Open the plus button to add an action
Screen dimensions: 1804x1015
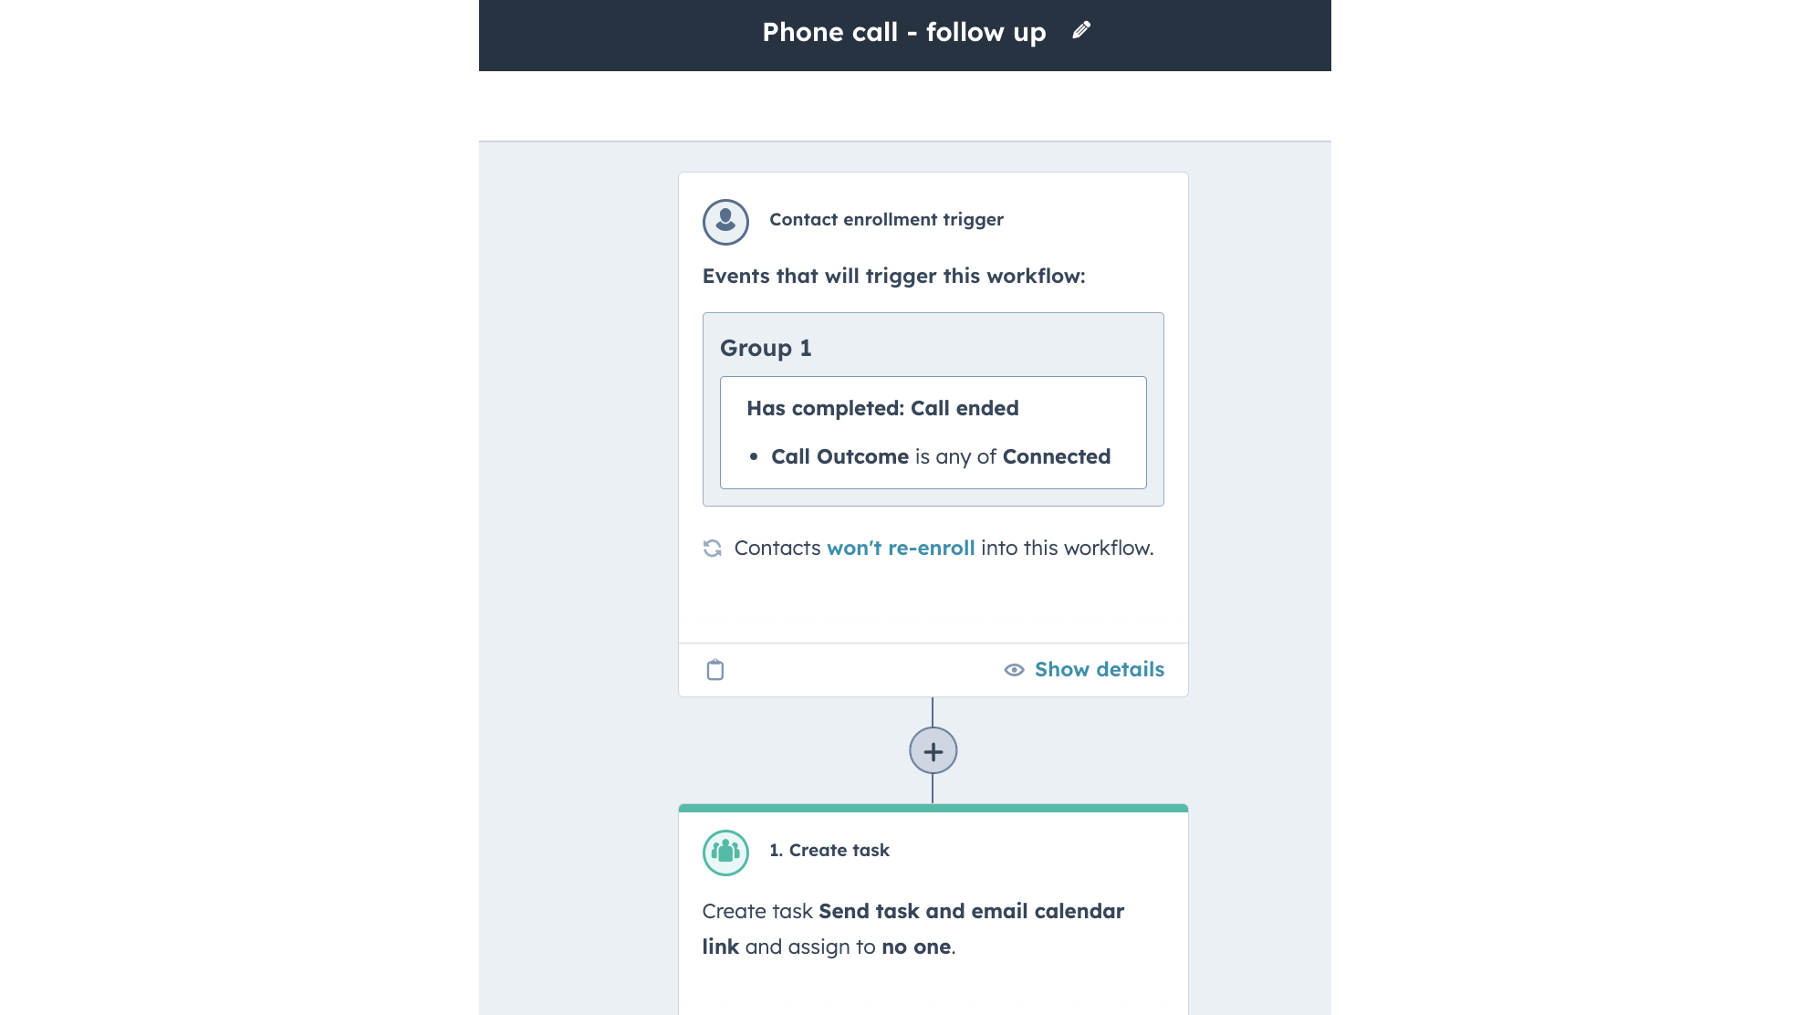pos(932,751)
